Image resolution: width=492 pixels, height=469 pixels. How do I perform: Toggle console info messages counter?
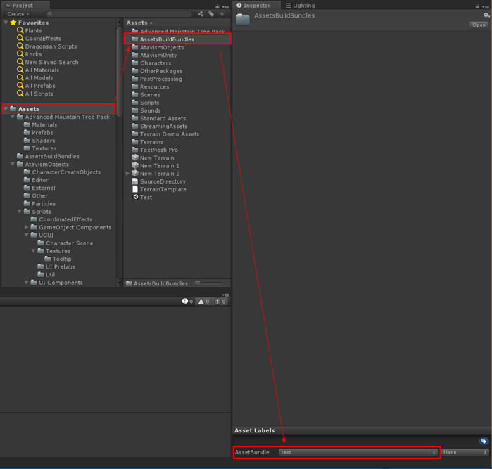click(187, 301)
